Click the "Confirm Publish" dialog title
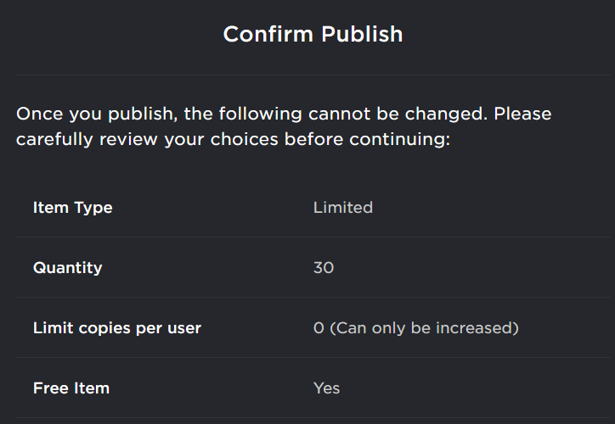 pos(313,35)
